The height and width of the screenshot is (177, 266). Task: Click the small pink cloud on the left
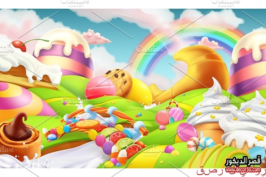pos(96,37)
